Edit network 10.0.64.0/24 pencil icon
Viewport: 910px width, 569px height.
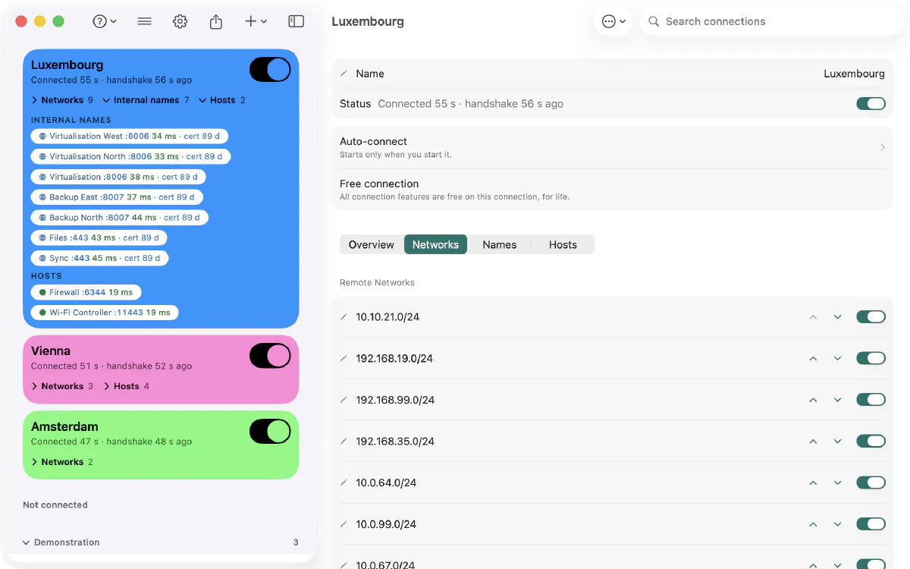(344, 483)
